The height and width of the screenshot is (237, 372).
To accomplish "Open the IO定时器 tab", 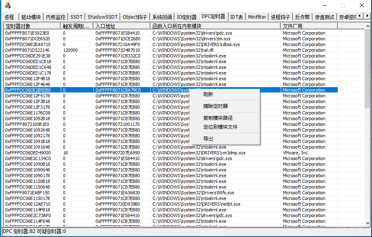I will [187, 17].
